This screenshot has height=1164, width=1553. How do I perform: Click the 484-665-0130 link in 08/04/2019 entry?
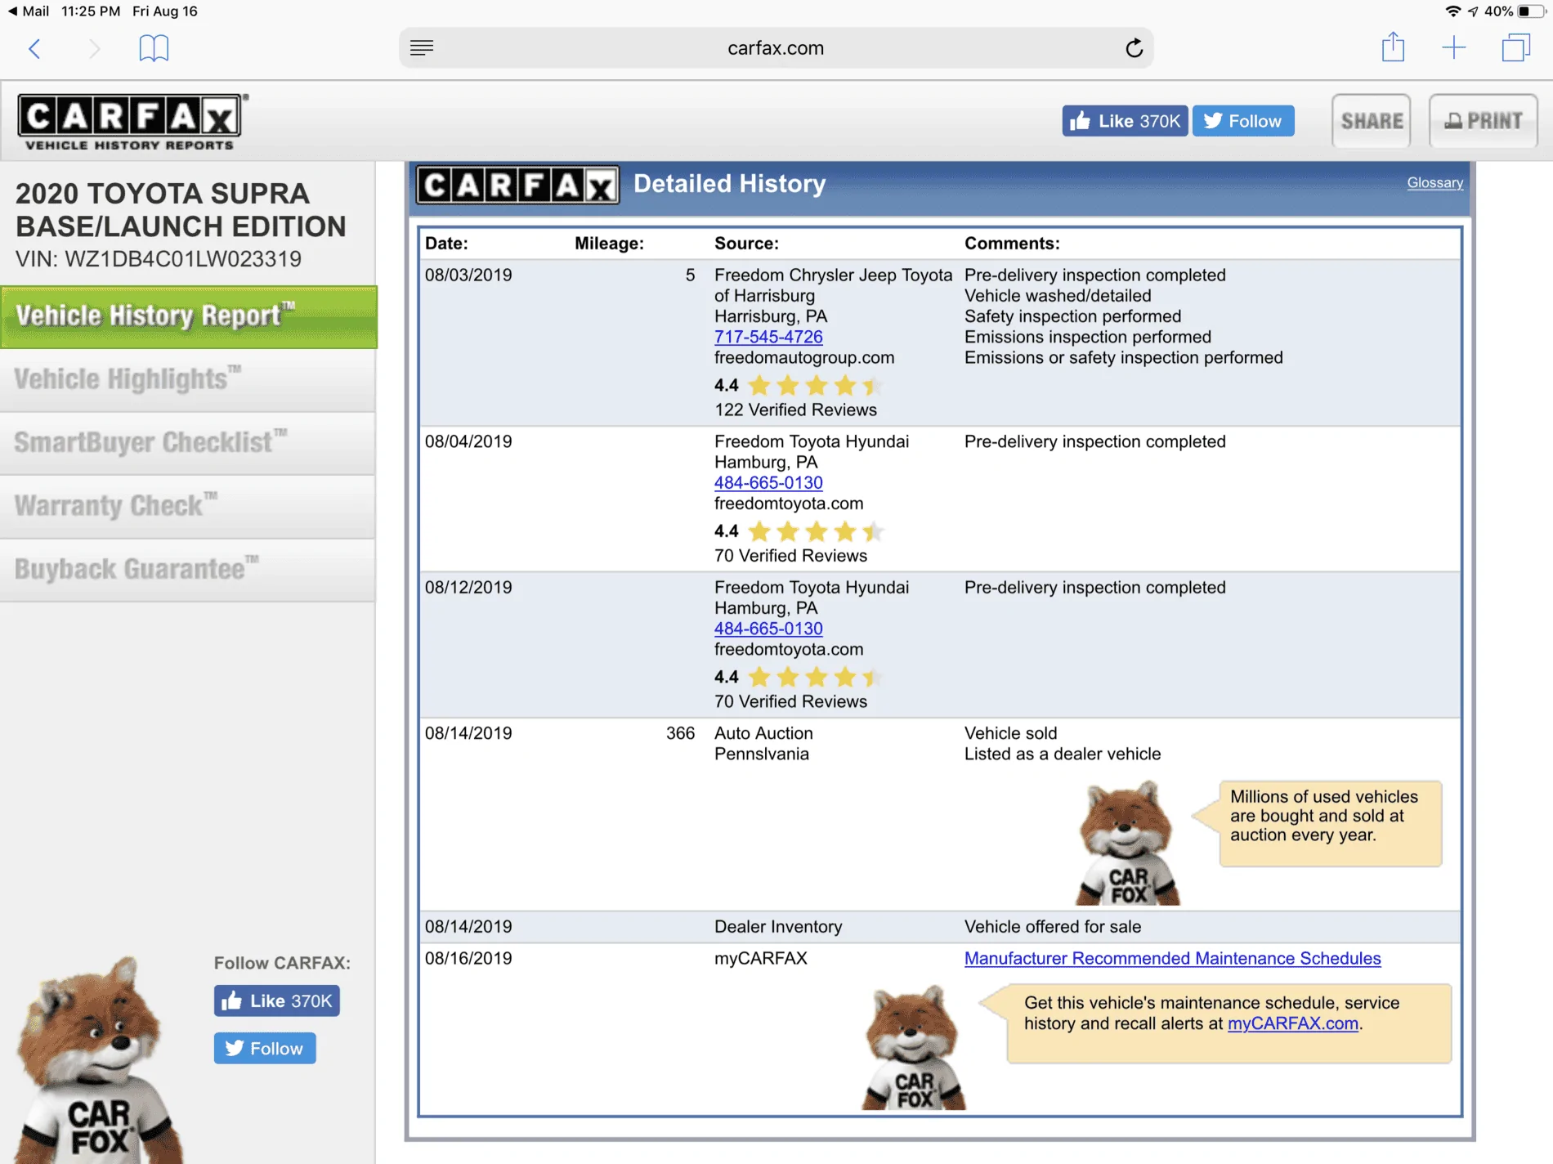pos(768,483)
